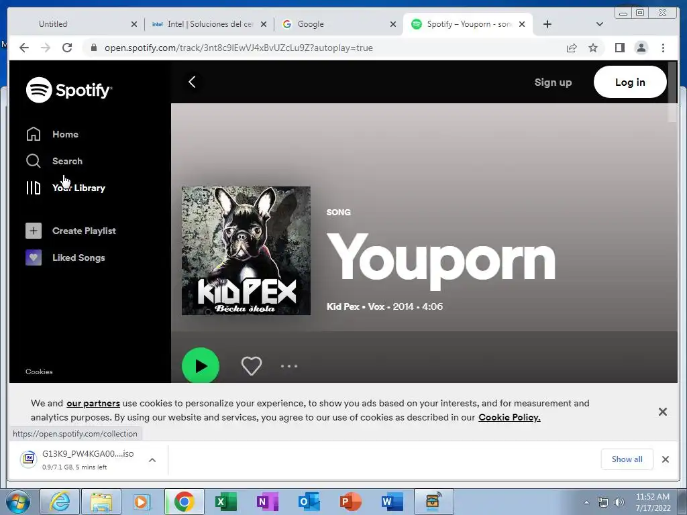687x515 pixels.
Task: Open Chrome three-dot menu
Action: click(663, 48)
